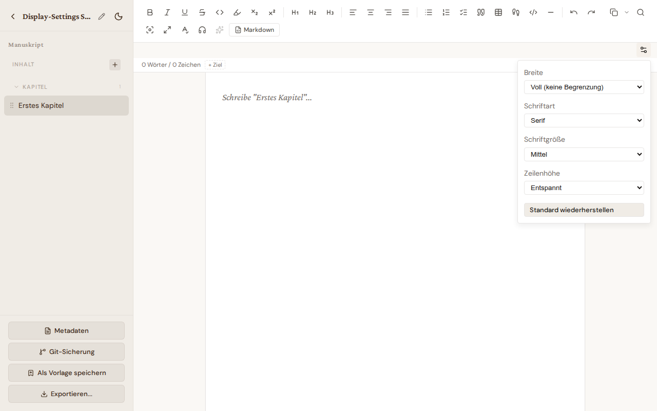The width and height of the screenshot is (657, 411).
Task: Insert a table
Action: click(498, 12)
